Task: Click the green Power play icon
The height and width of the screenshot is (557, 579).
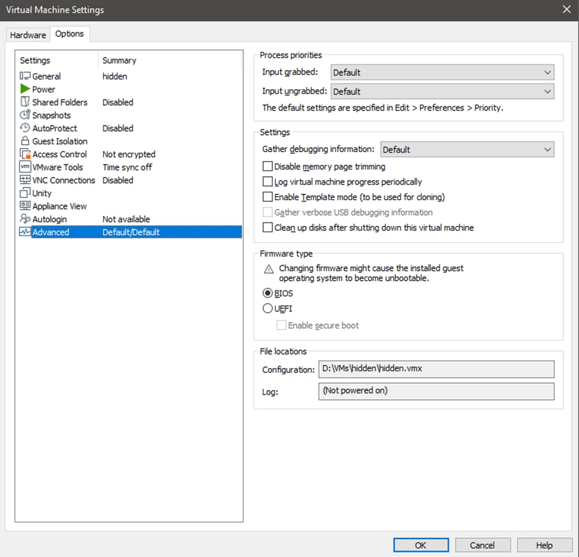Action: (25, 89)
